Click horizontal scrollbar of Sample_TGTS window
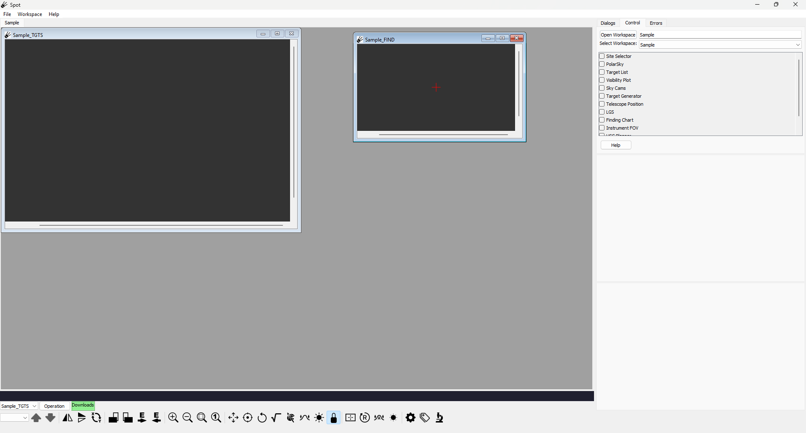This screenshot has height=433, width=806. point(161,225)
